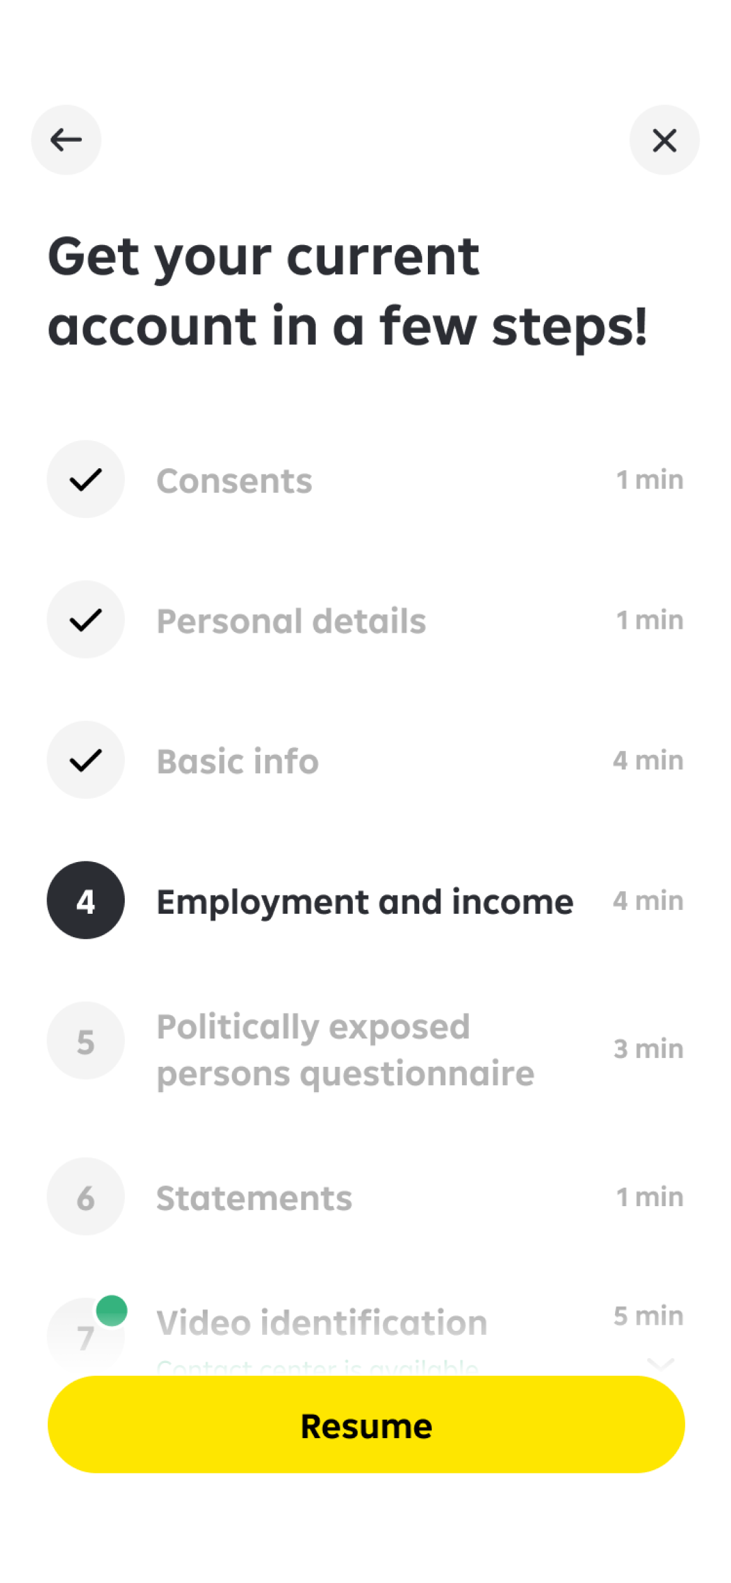Tap the step 5 number circle
The image size is (731, 1583).
[86, 1041]
